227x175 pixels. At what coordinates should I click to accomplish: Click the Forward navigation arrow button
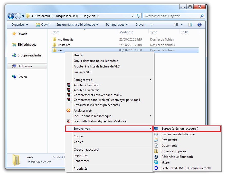pos(18,16)
